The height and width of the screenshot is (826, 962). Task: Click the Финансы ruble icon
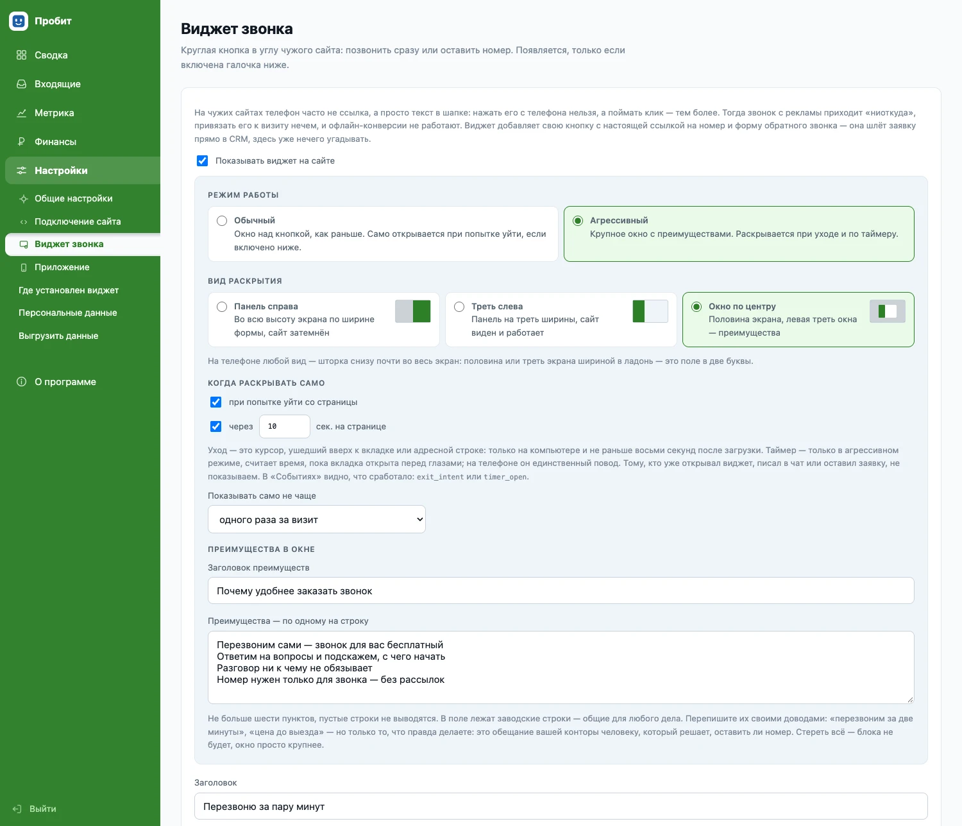point(22,142)
